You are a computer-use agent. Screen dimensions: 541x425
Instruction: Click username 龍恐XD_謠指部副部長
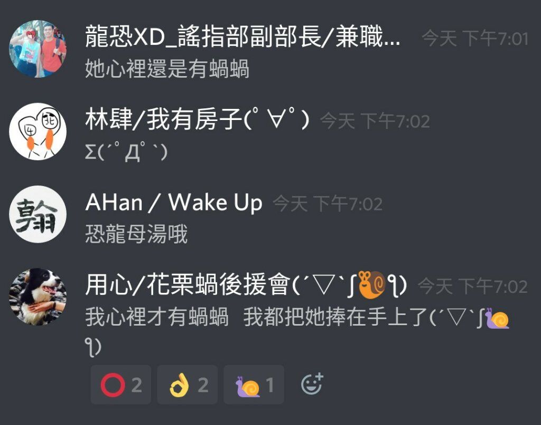click(x=242, y=37)
